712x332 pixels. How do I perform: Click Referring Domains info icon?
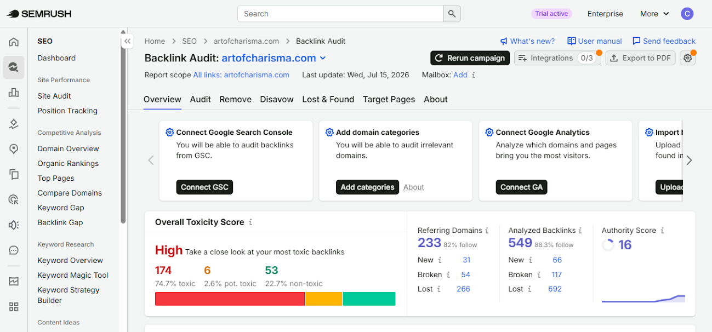[x=487, y=231]
